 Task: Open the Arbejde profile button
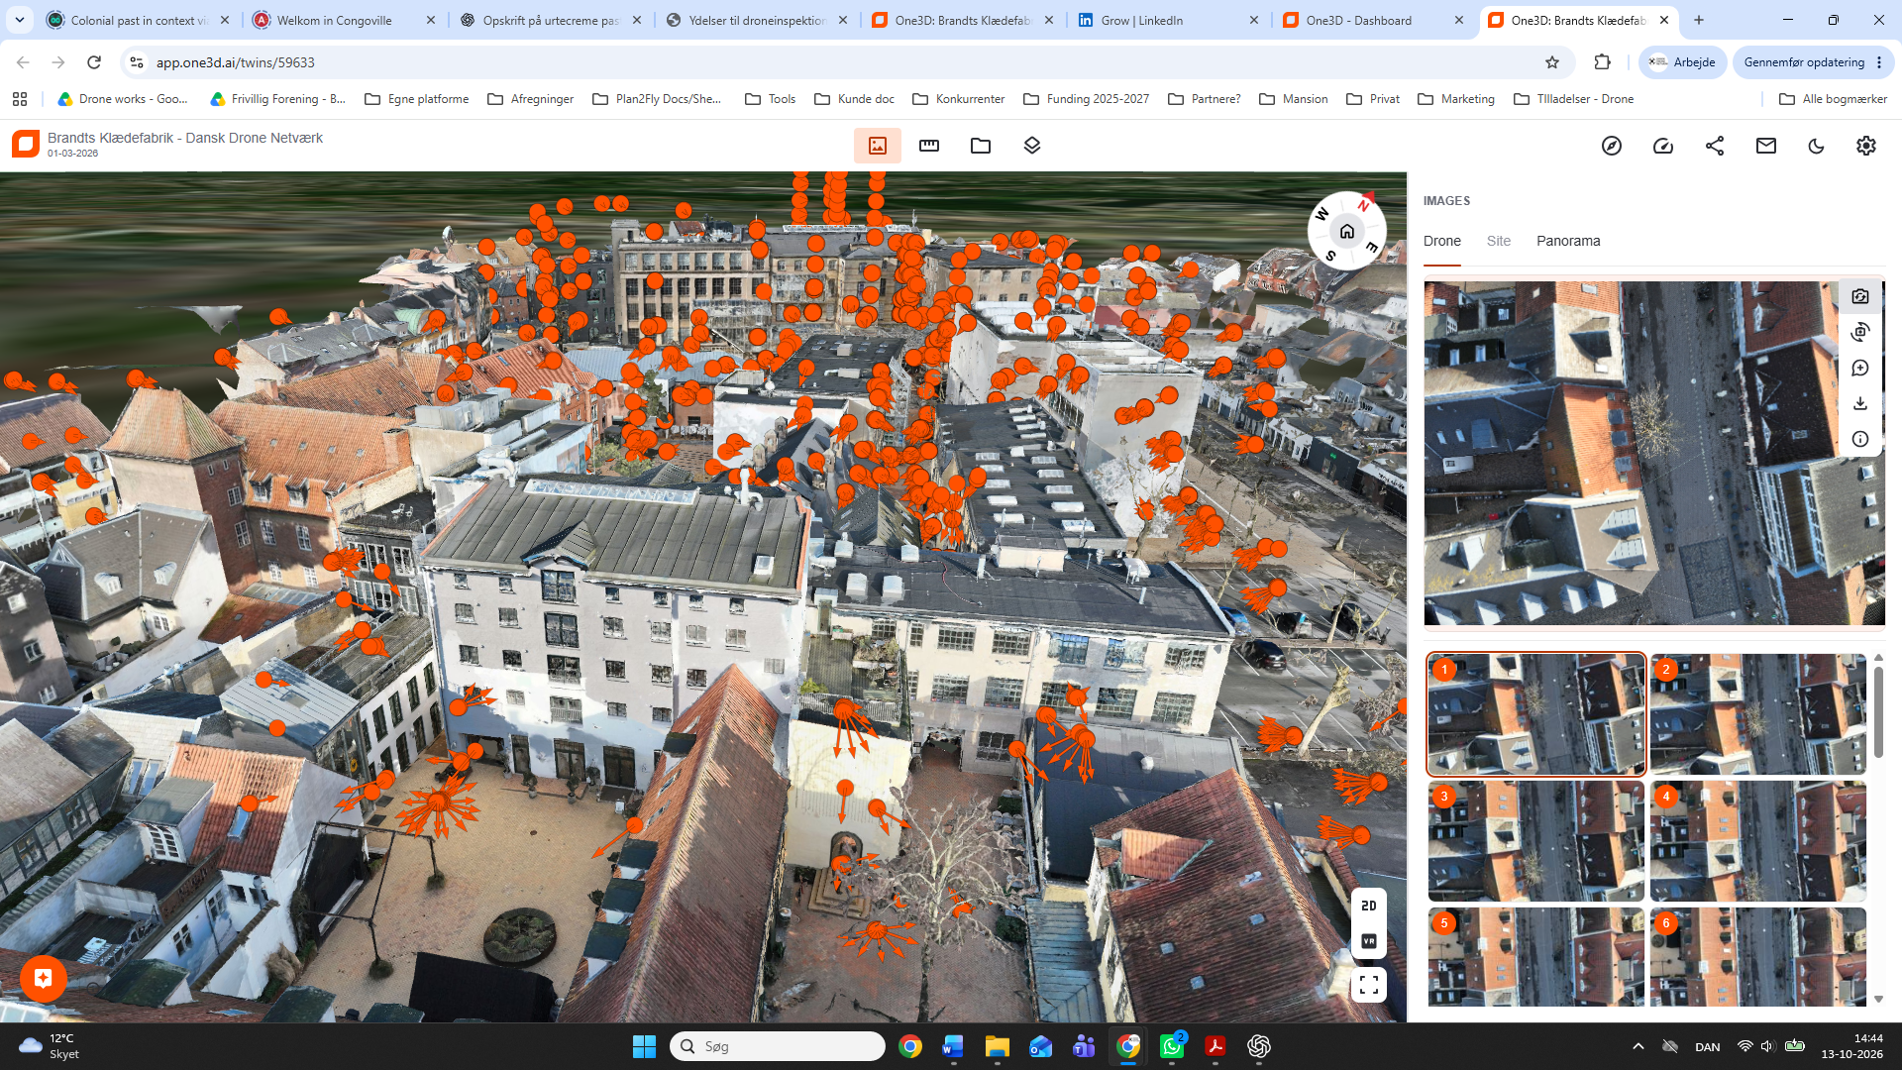coord(1682,62)
